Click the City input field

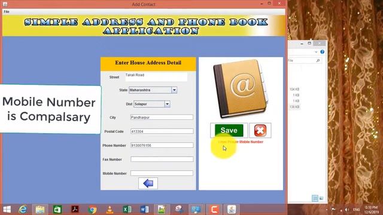tap(162, 117)
